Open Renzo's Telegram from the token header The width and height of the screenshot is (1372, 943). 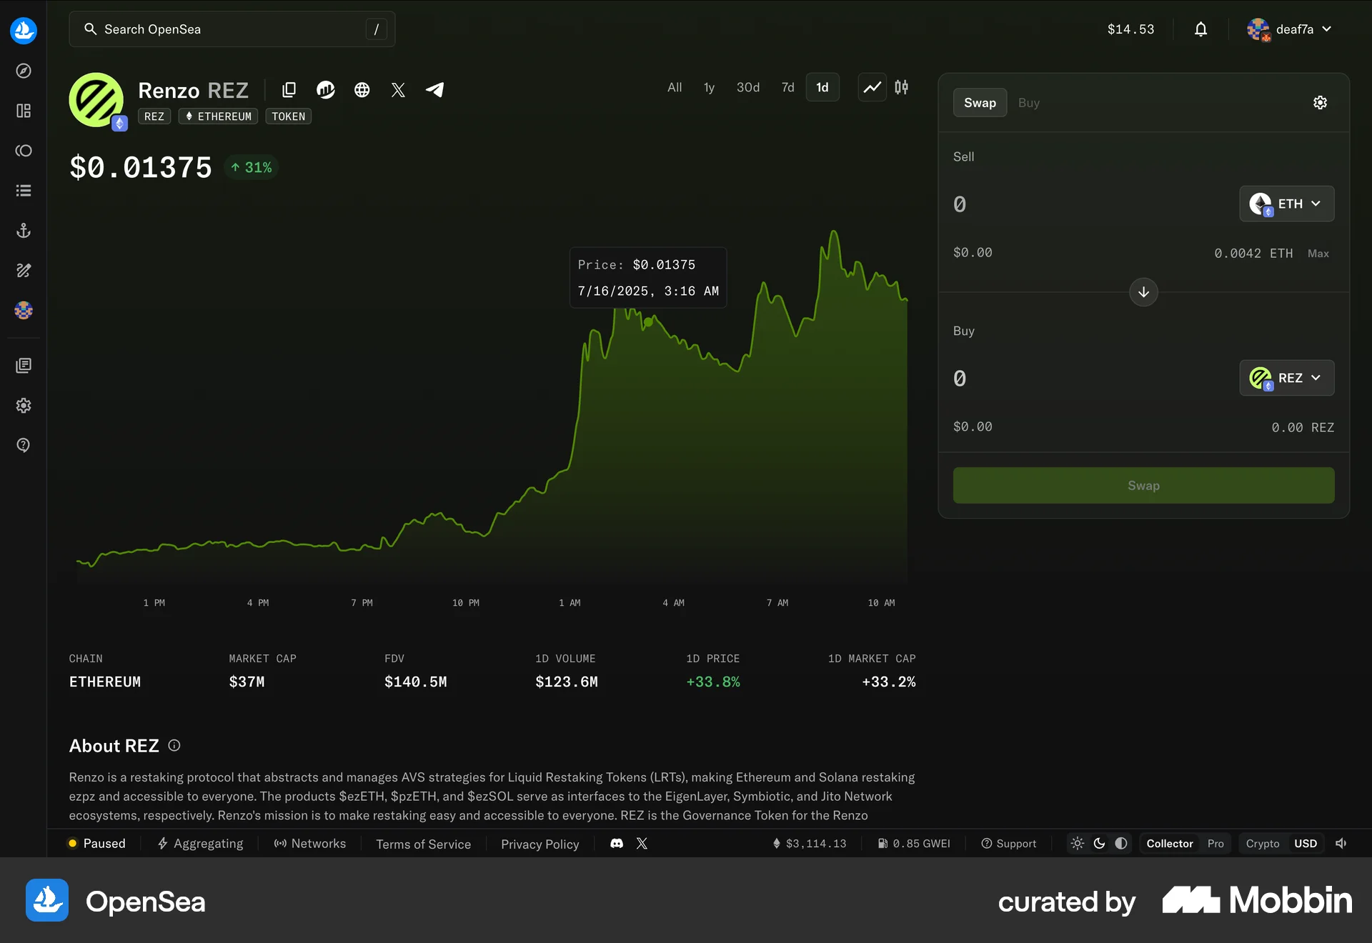[434, 90]
